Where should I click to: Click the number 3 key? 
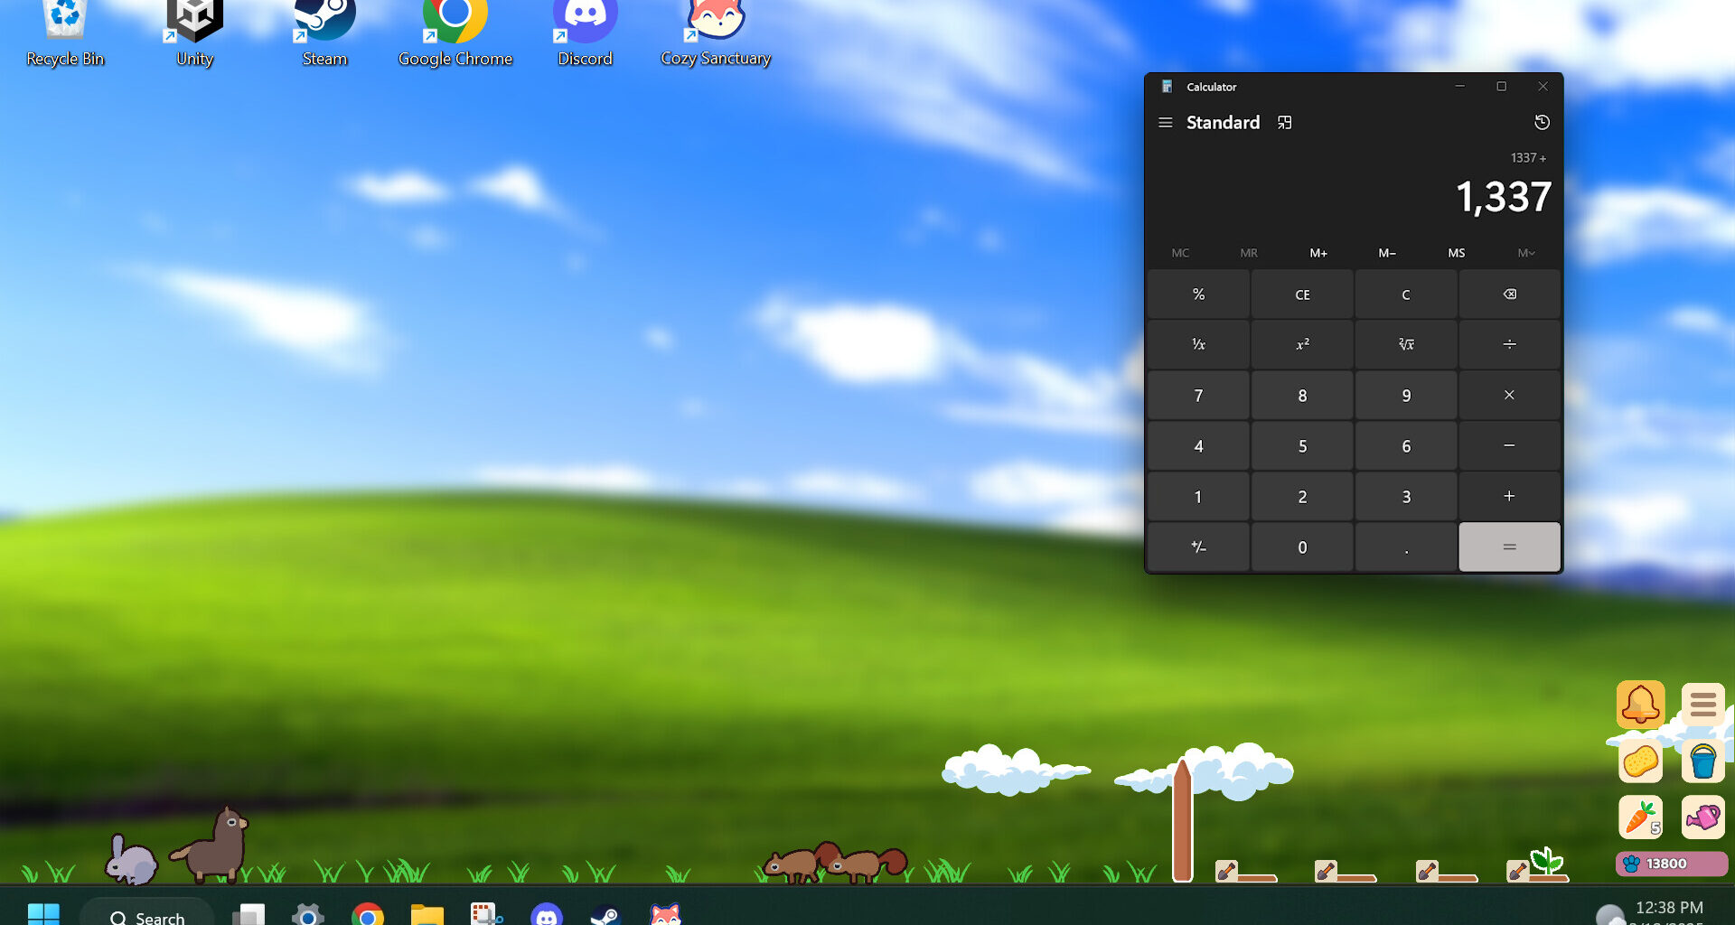tap(1406, 496)
